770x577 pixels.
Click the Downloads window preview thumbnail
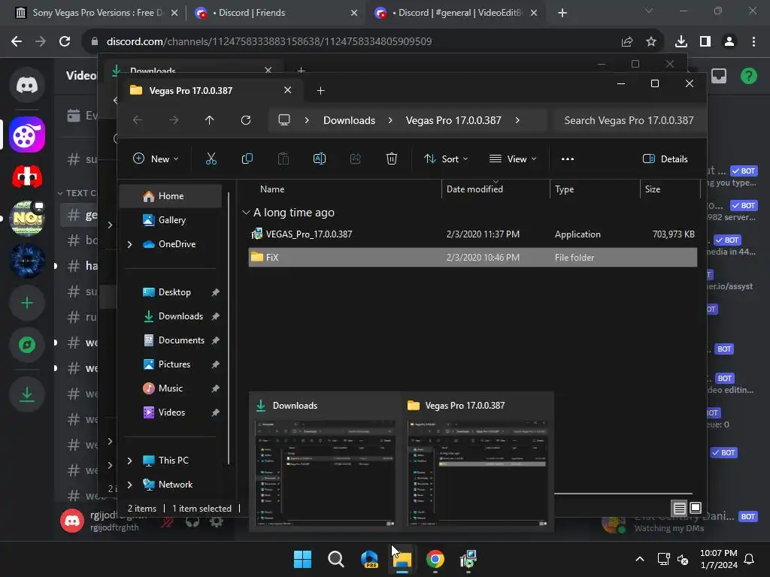(x=325, y=462)
